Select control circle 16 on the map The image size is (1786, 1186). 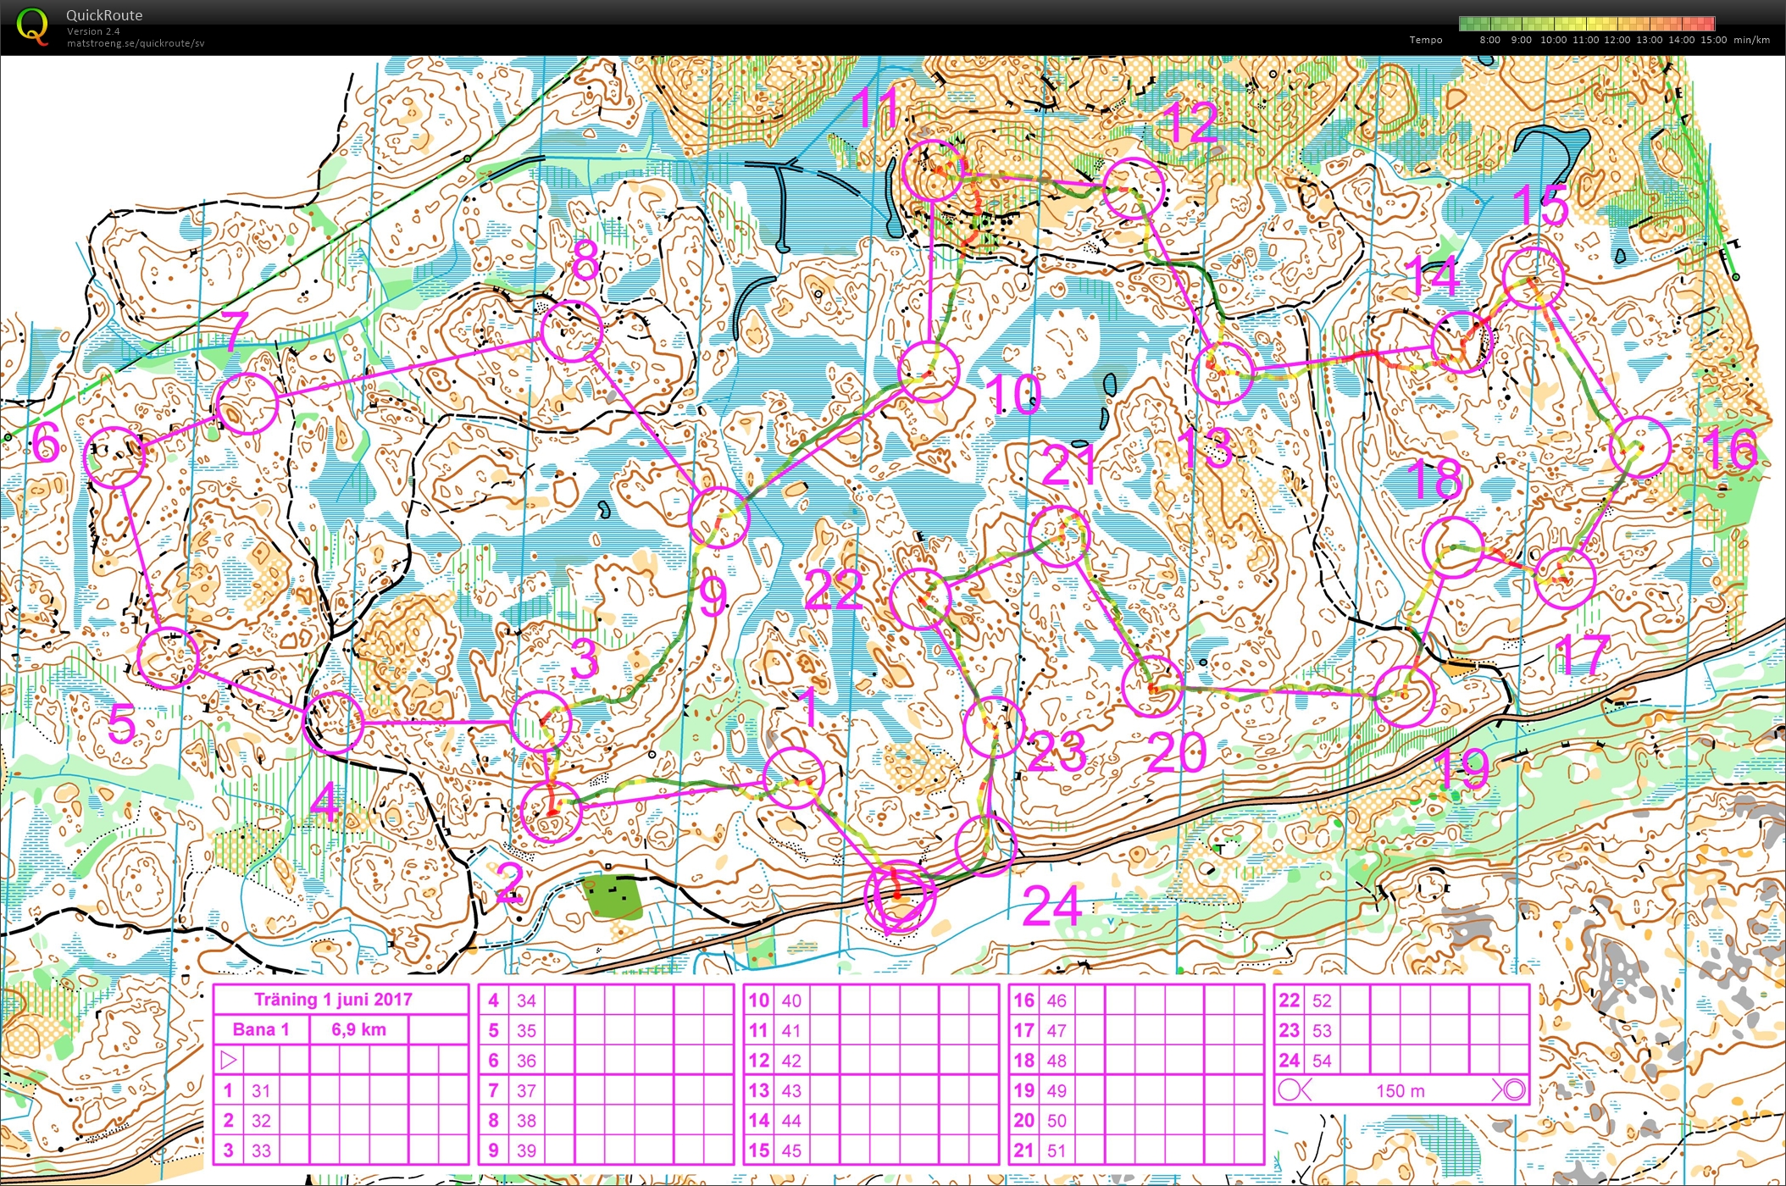(x=1639, y=446)
